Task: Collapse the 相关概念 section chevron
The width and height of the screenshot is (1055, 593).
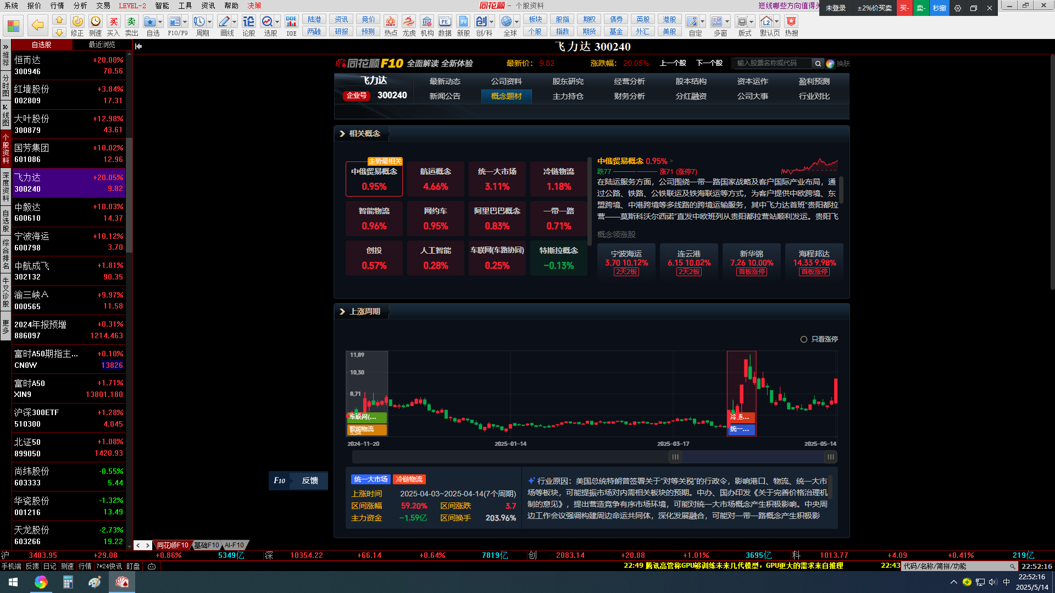Action: (342, 133)
